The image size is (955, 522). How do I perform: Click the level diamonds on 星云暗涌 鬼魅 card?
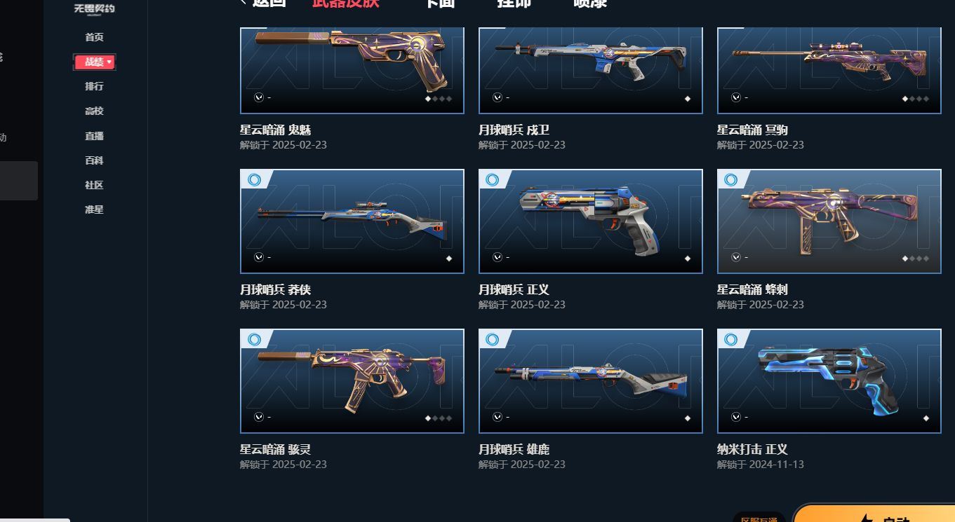click(439, 99)
